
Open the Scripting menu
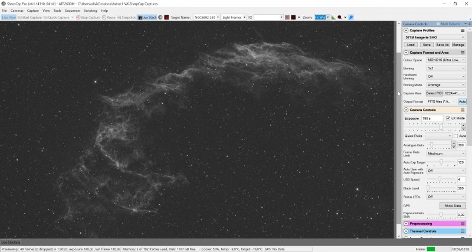(90, 11)
